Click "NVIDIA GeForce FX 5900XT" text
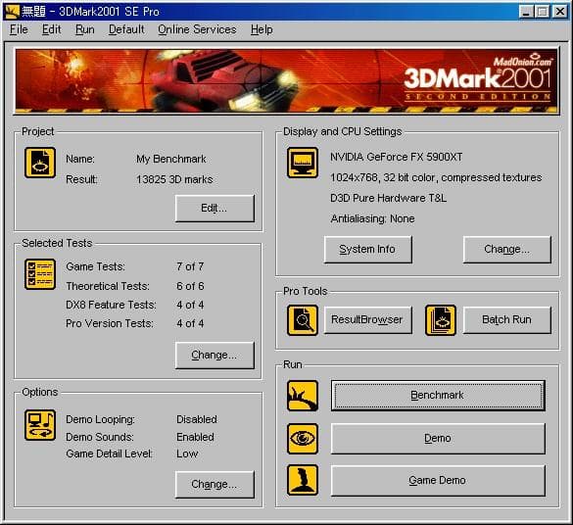The image size is (573, 525). 396,157
